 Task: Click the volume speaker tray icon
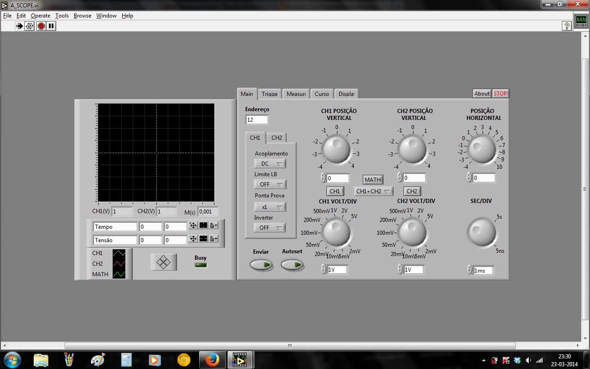[x=528, y=360]
